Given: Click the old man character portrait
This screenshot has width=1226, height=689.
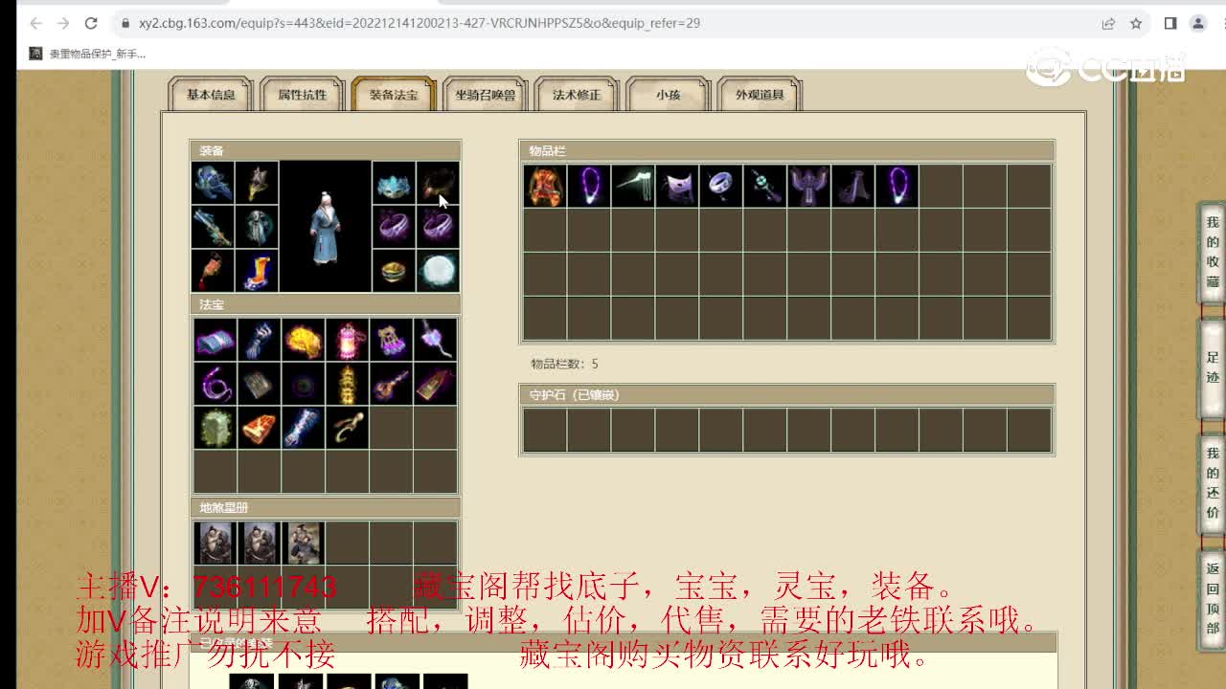Looking at the screenshot, I should click(x=326, y=227).
